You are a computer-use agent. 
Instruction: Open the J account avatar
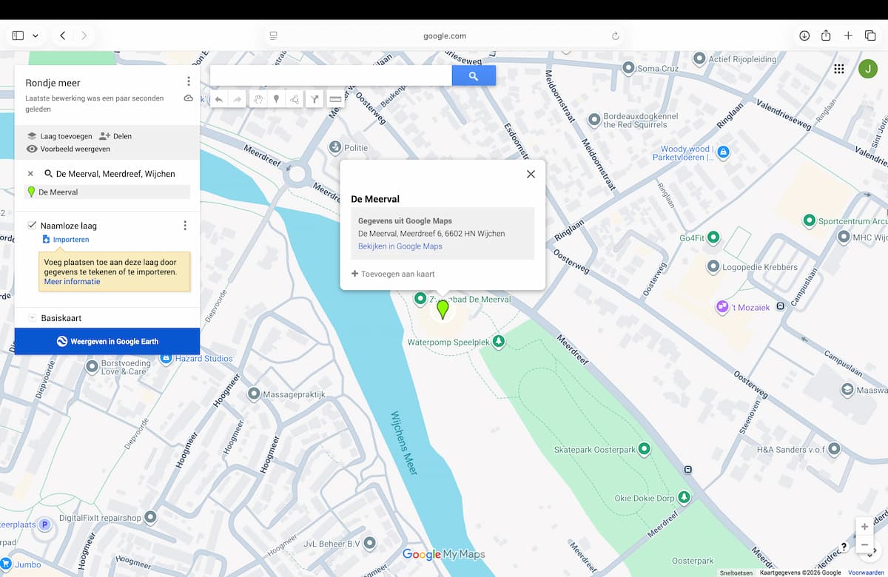tap(867, 69)
